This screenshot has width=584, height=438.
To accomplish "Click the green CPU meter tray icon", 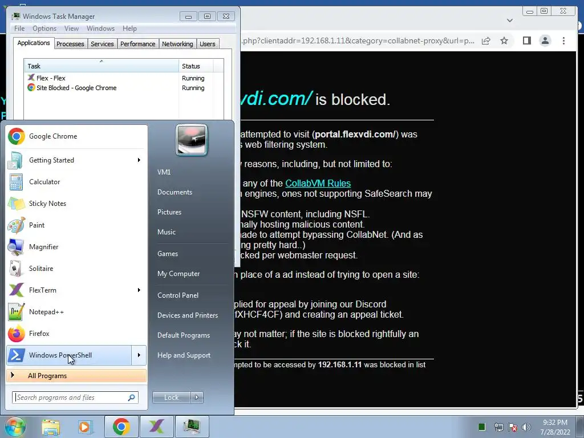I will pos(481,427).
